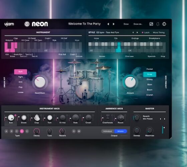Select the Kick mic drum icon
The height and width of the screenshot is (167, 187).
11,118
